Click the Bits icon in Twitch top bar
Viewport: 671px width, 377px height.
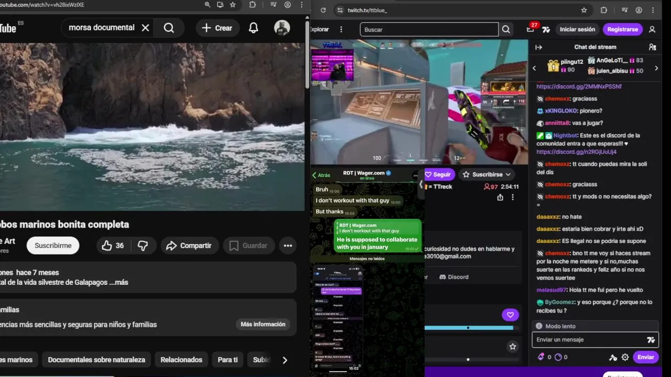click(546, 29)
